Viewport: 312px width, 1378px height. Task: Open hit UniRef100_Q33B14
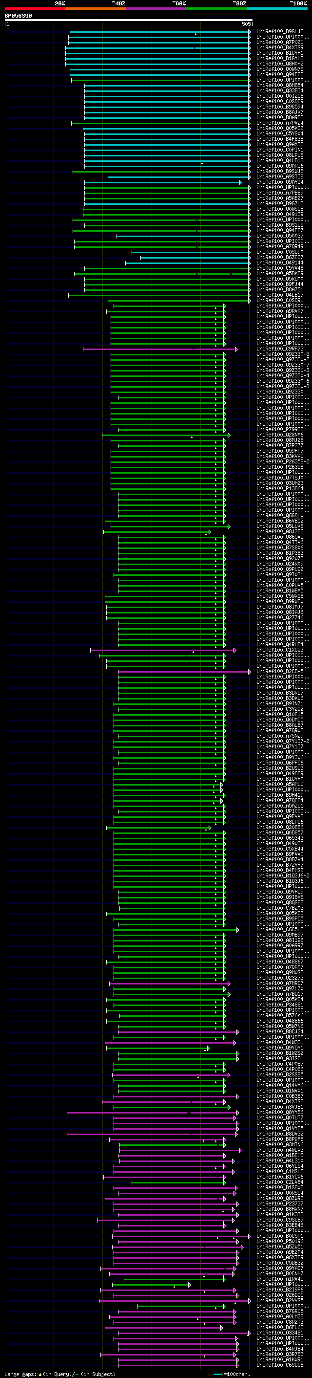coord(280,90)
